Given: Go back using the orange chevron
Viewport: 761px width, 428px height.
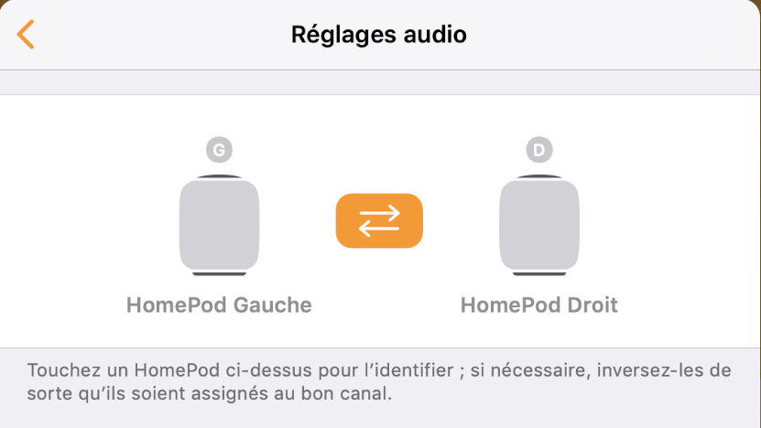Looking at the screenshot, I should coord(26,35).
